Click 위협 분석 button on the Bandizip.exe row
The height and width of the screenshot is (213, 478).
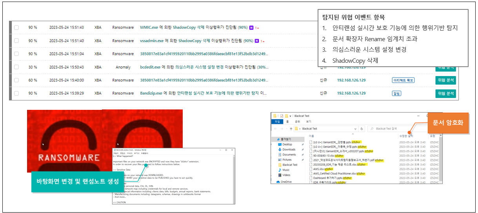[x=445, y=93]
